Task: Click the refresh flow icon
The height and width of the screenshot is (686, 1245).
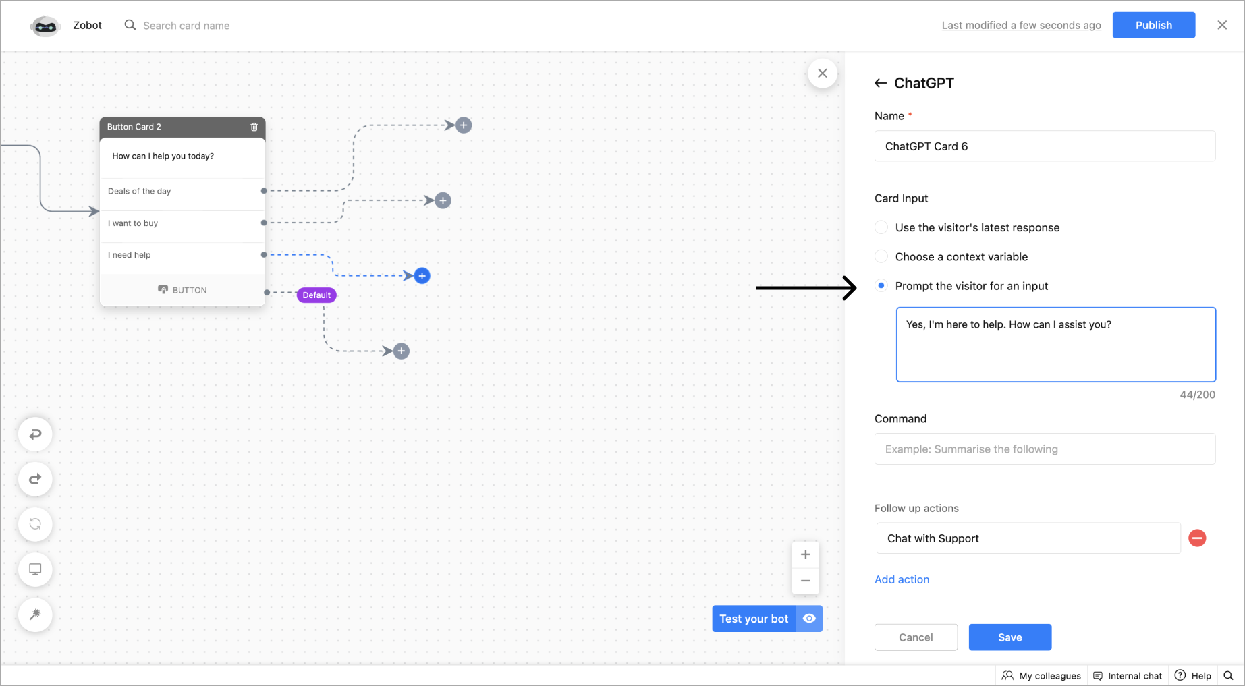Action: click(35, 524)
